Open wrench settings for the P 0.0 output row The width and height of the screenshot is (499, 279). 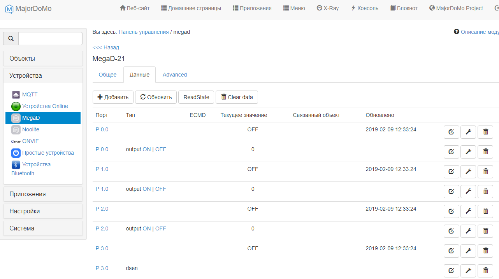click(468, 152)
